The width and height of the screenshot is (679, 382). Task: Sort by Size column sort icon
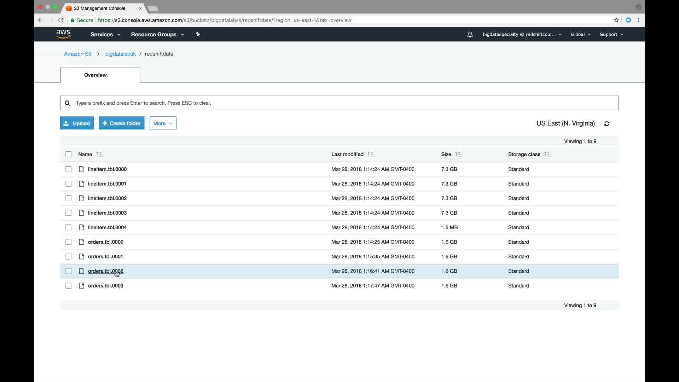pyautogui.click(x=458, y=154)
